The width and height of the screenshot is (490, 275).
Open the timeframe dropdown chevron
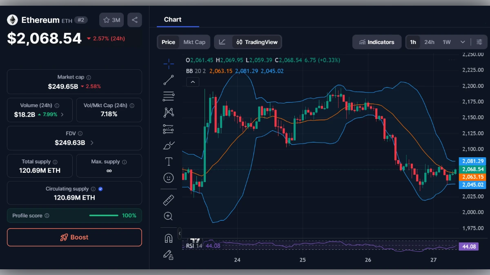463,42
